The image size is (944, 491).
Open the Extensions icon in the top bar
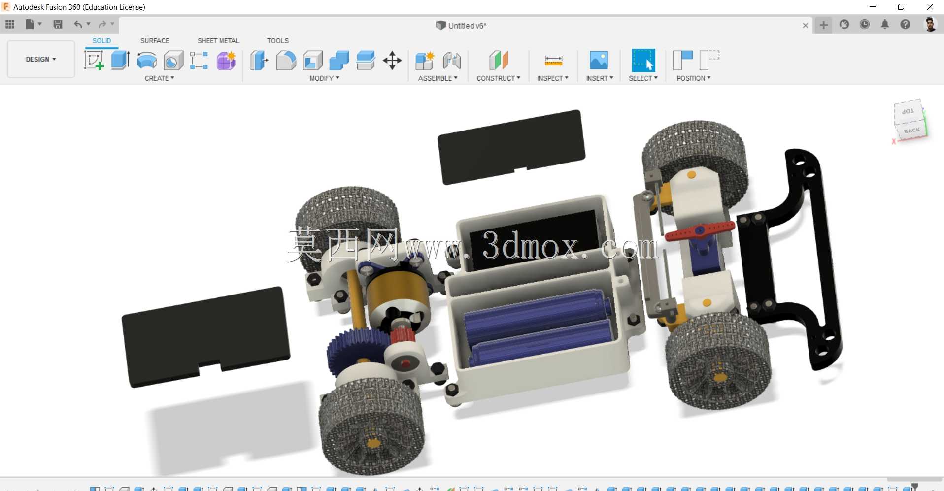point(844,24)
